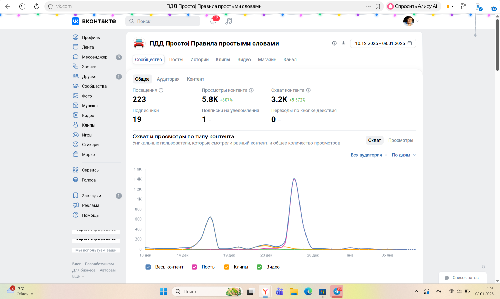500x299 pixels.
Task: Open date range picker 10.12.2025–08.01.2026
Action: tap(383, 43)
